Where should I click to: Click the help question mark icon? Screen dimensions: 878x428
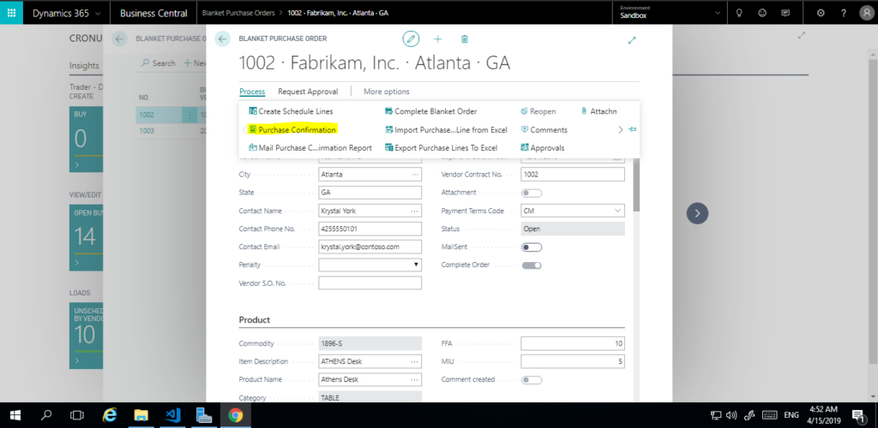coord(844,13)
